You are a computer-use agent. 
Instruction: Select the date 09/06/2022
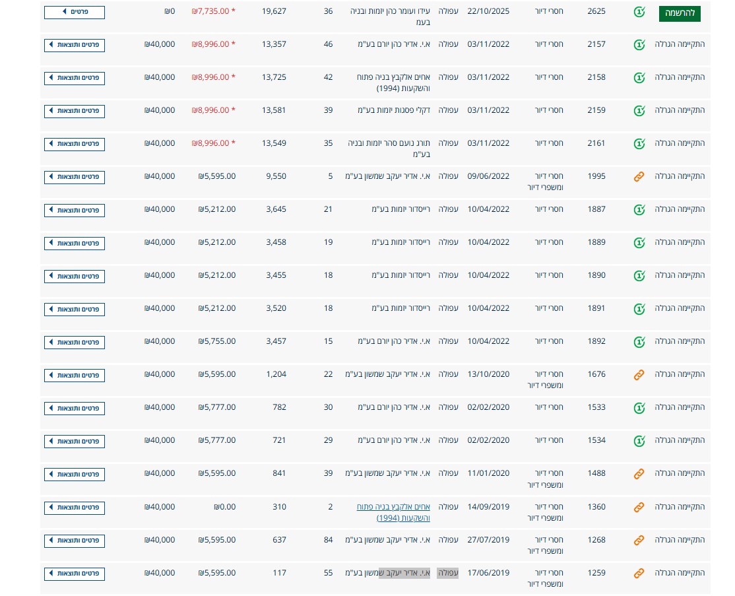click(488, 176)
